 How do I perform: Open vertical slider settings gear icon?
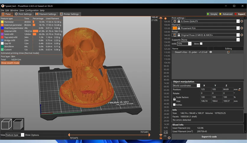(169, 138)
